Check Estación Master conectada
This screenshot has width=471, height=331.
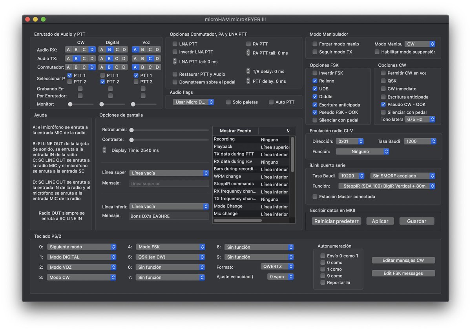(x=315, y=197)
